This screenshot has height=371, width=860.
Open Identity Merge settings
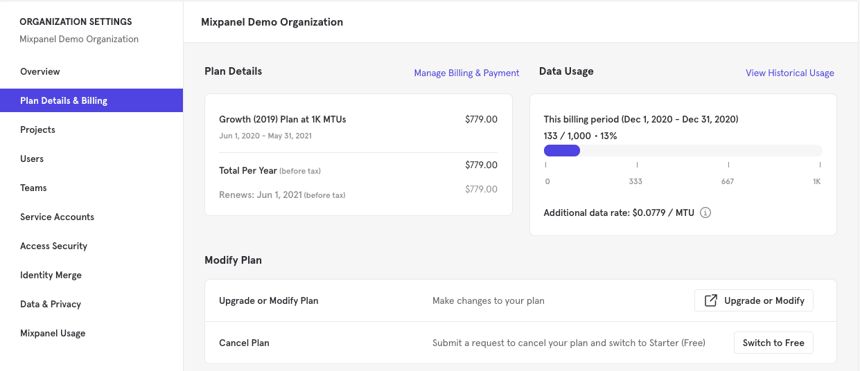click(x=51, y=275)
